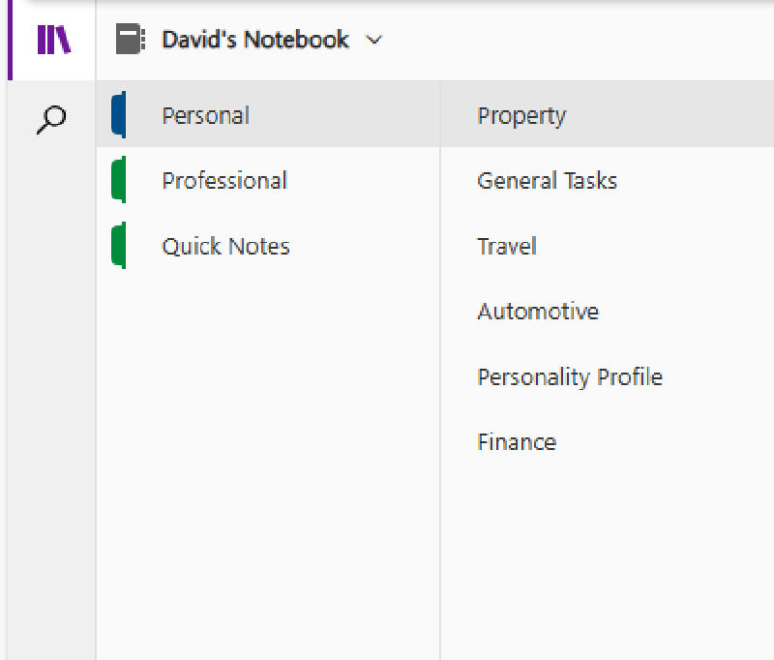
Task: Click the notebook icon beside David's Notebook
Action: click(x=129, y=40)
